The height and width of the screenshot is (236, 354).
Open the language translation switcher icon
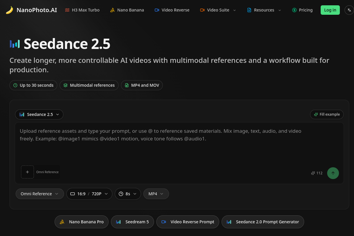pyautogui.click(x=349, y=10)
